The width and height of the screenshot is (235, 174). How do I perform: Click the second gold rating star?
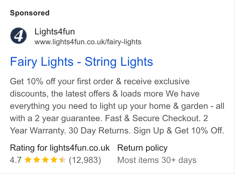coord(37,160)
